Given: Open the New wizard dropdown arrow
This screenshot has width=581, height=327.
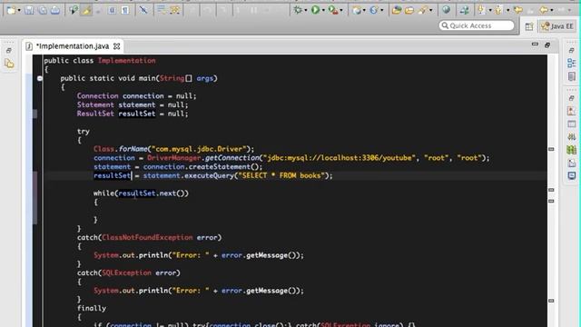Looking at the screenshot, I should (19, 11).
